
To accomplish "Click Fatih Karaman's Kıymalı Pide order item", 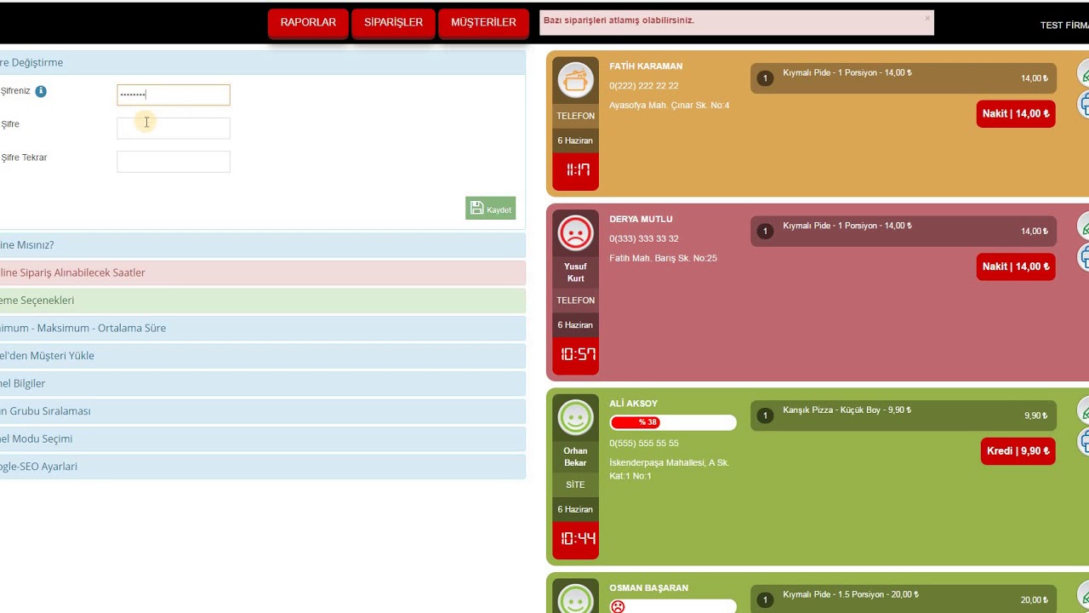I will (x=904, y=77).
